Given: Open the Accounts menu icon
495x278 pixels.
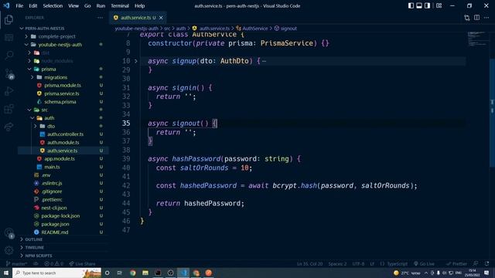Looking at the screenshot, I should [x=9, y=233].
